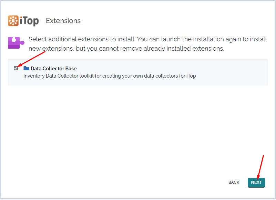
Task: Select the Data Collector Base extension title
Action: [x=53, y=69]
